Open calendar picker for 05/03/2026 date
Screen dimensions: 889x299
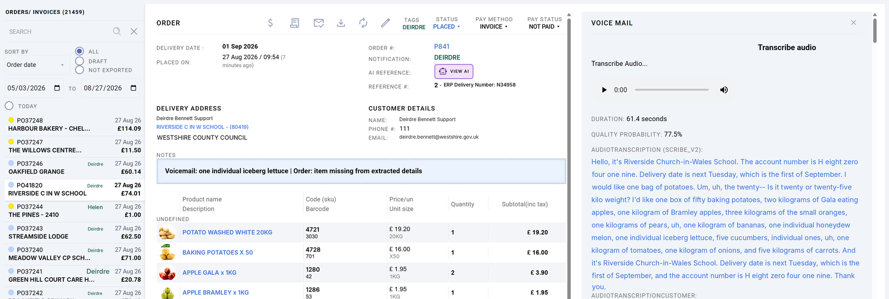pos(57,88)
